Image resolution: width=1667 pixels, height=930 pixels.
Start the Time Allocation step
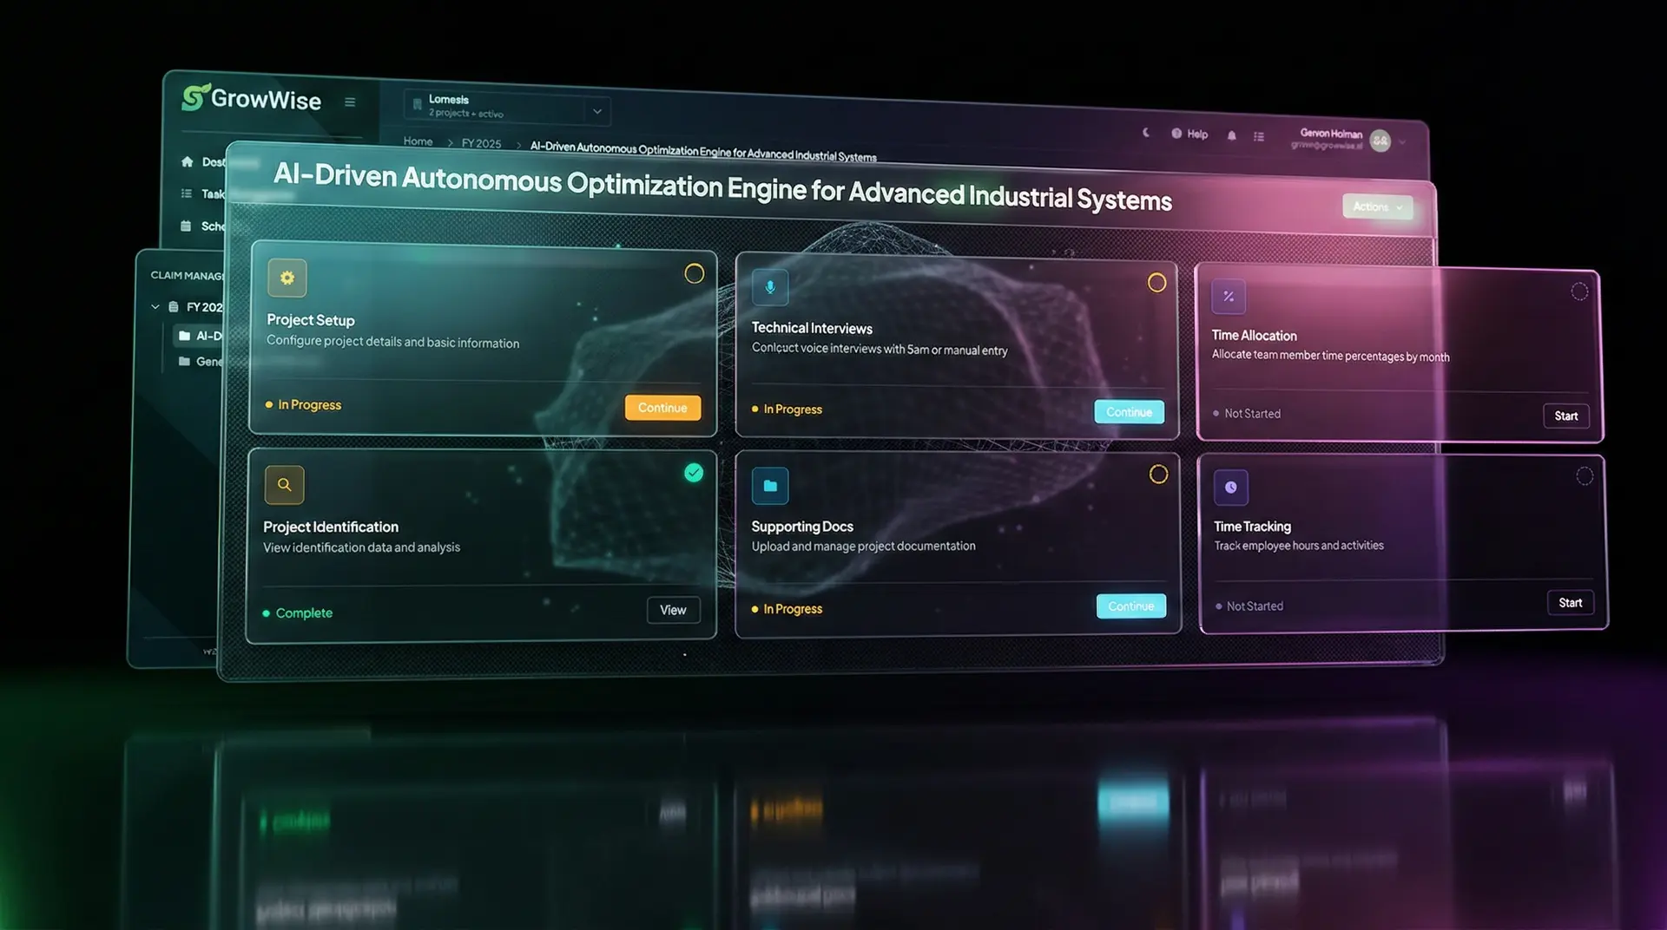[1566, 416]
